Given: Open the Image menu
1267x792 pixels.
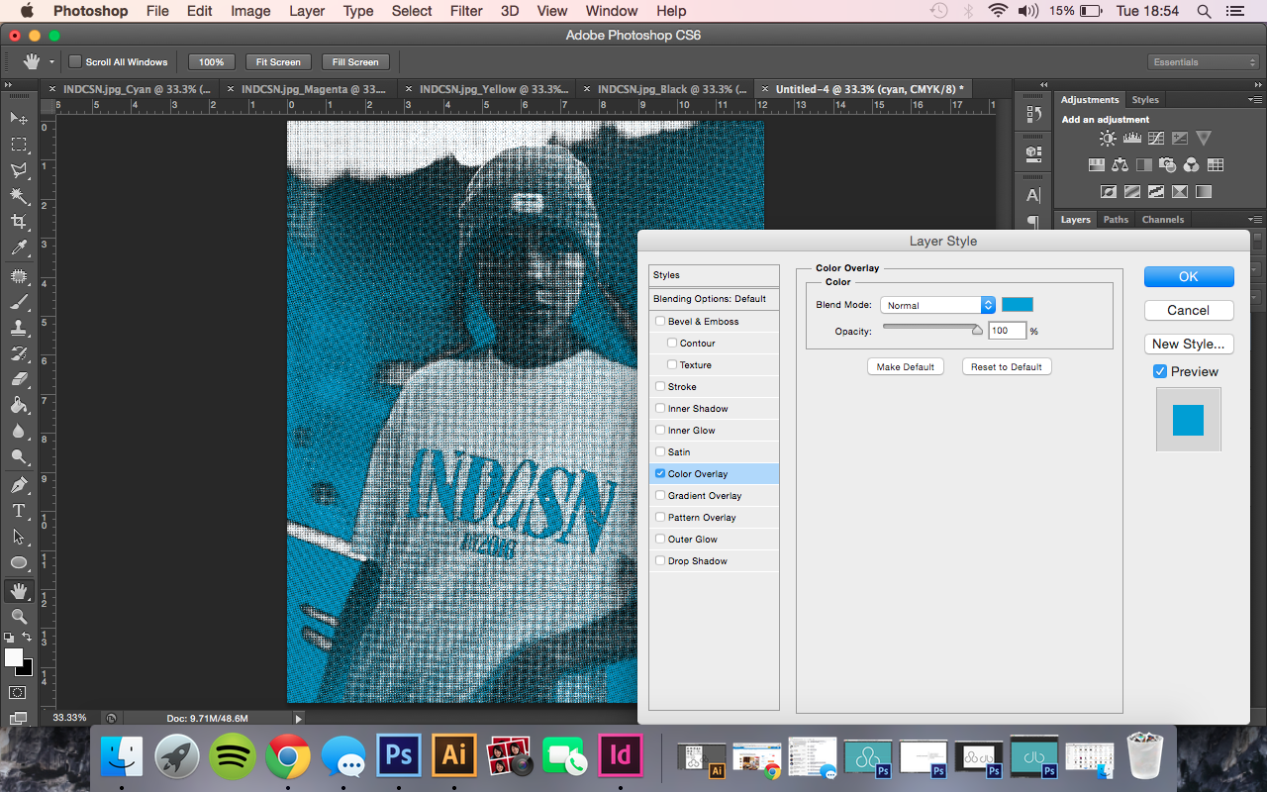Looking at the screenshot, I should point(250,11).
